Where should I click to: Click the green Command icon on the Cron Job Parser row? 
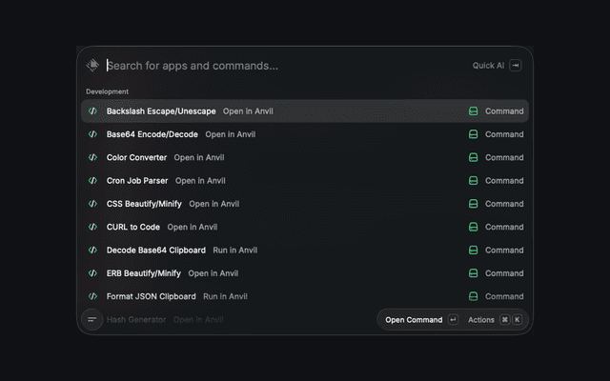(473, 181)
